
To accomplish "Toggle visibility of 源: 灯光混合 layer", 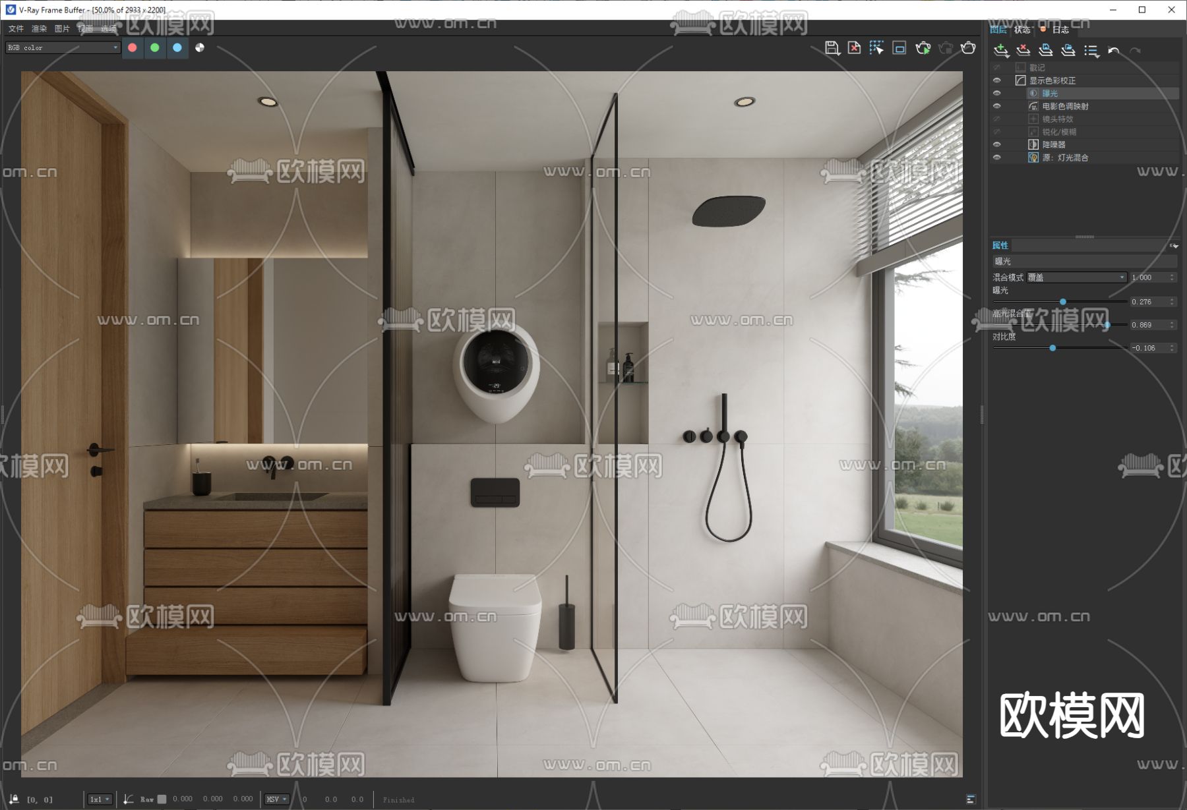I will click(x=997, y=158).
